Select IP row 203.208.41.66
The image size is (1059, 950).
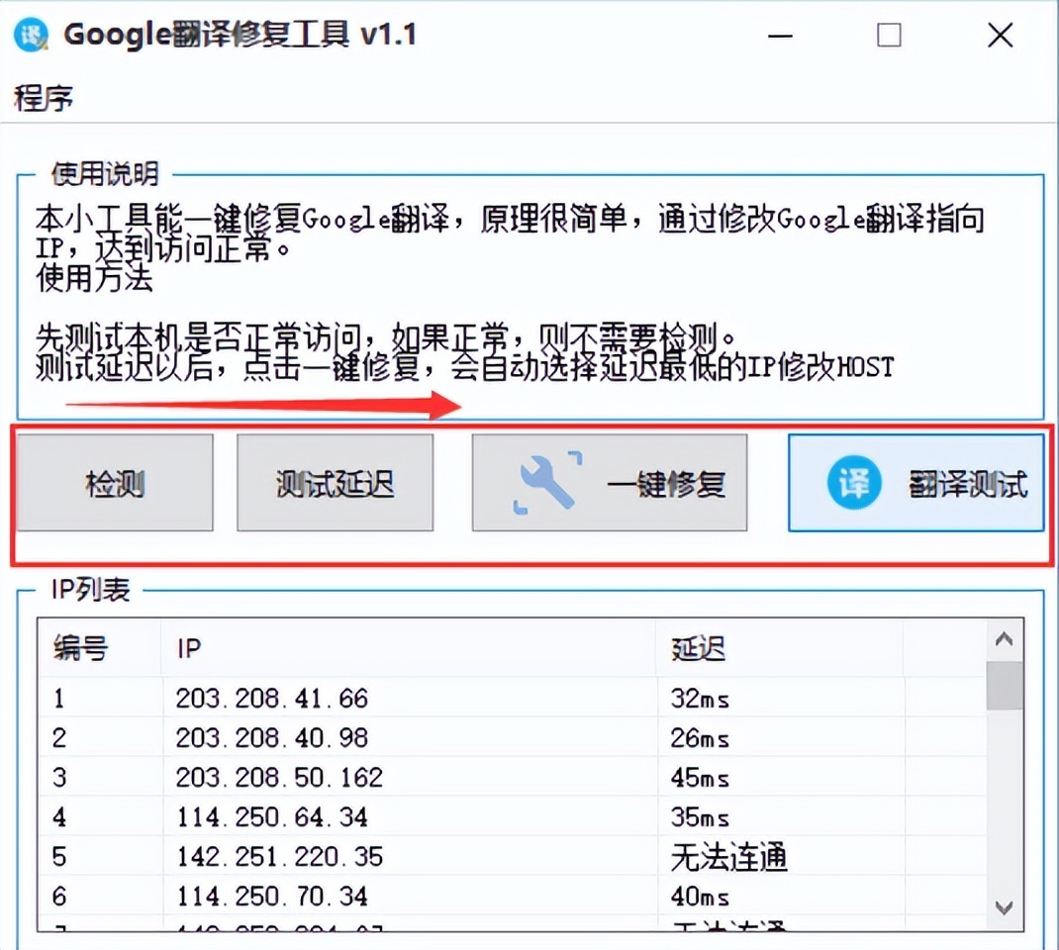click(512, 699)
